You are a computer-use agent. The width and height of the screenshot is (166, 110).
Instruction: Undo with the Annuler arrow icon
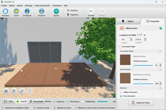tap(91, 11)
